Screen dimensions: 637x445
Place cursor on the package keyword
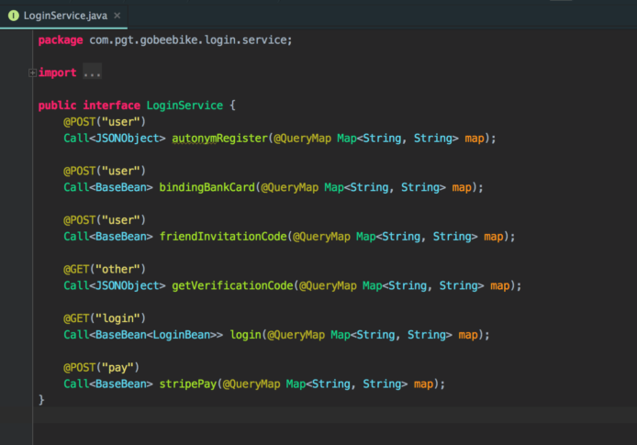click(60, 40)
